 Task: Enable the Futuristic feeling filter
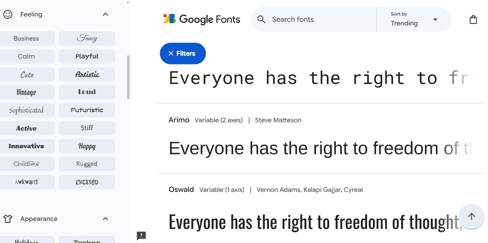click(87, 110)
